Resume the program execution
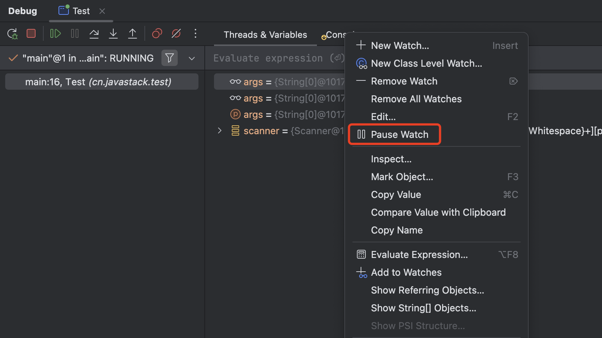Viewport: 602px width, 338px height. click(x=55, y=34)
